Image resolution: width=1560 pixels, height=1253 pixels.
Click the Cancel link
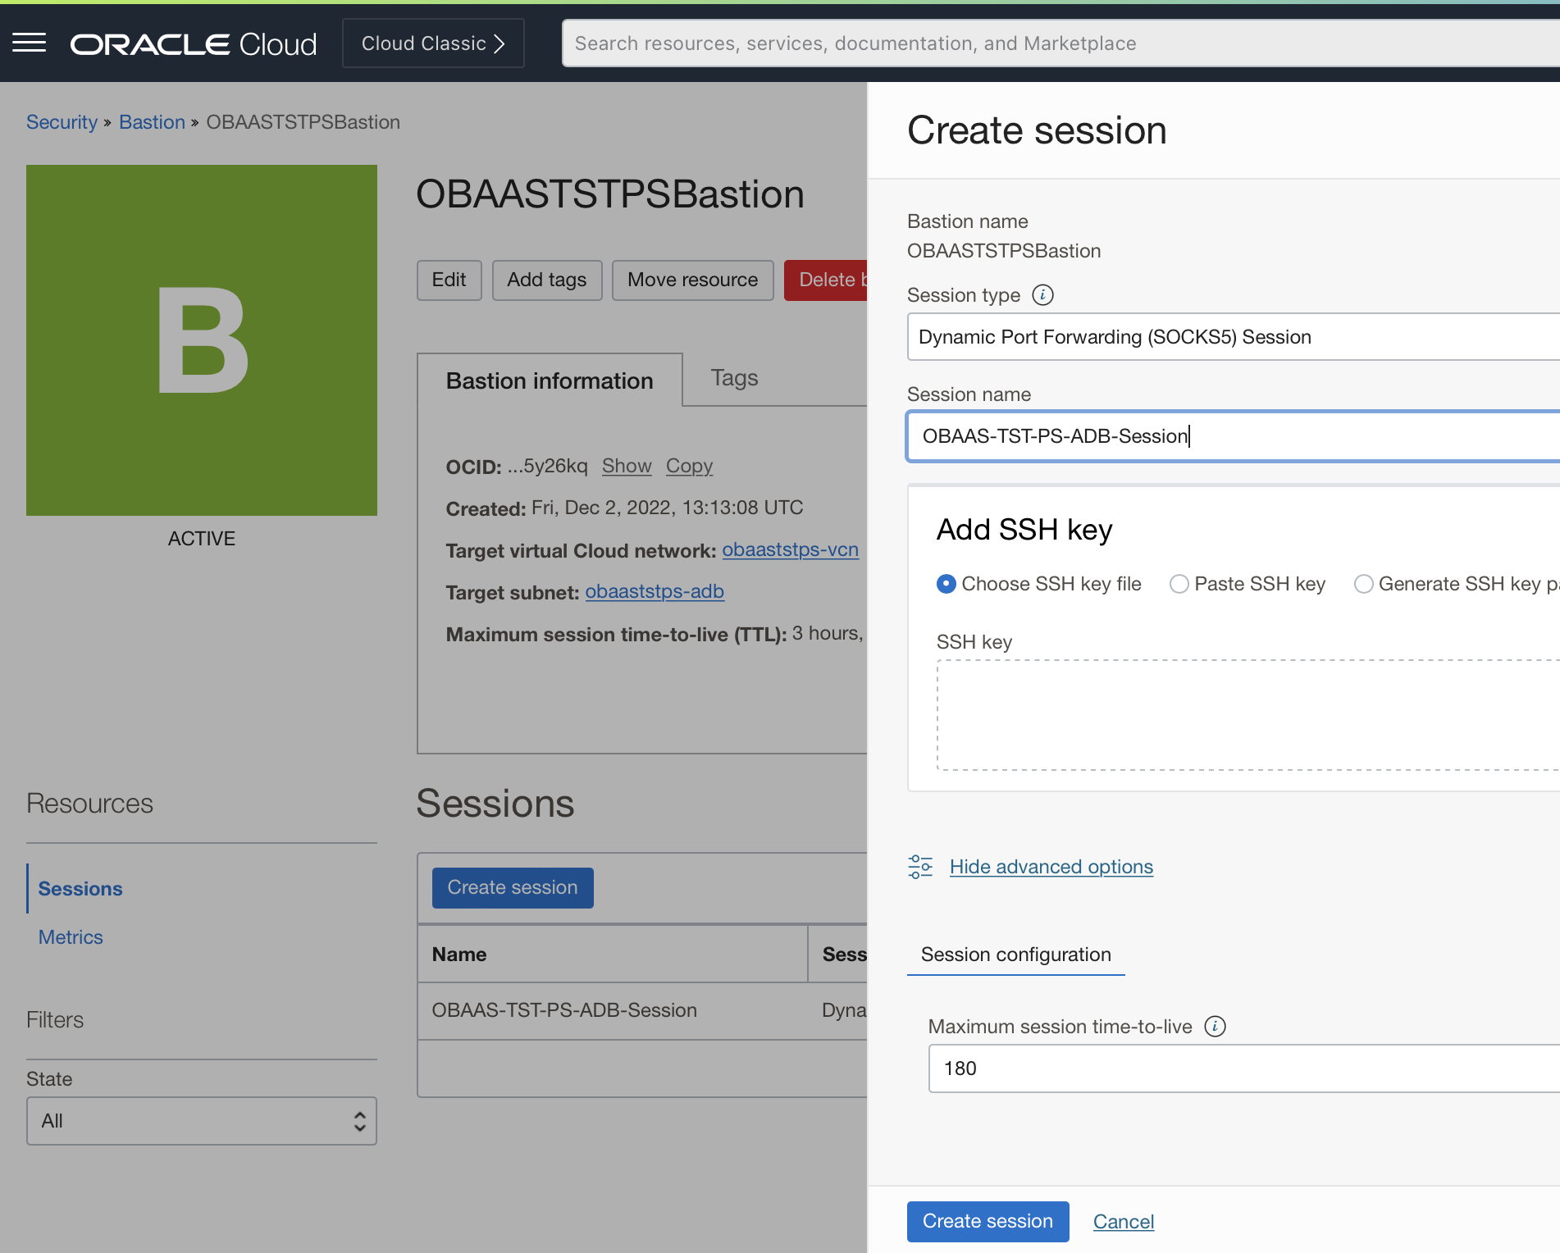pyautogui.click(x=1123, y=1222)
